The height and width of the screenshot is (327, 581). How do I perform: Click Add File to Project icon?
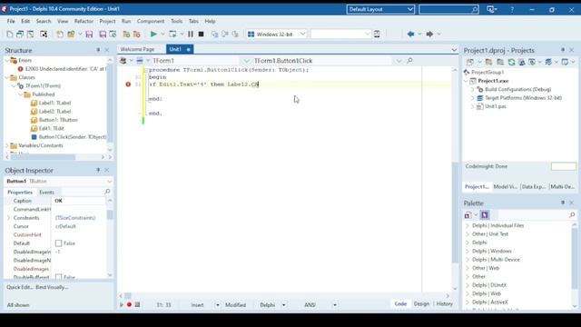(x=126, y=35)
